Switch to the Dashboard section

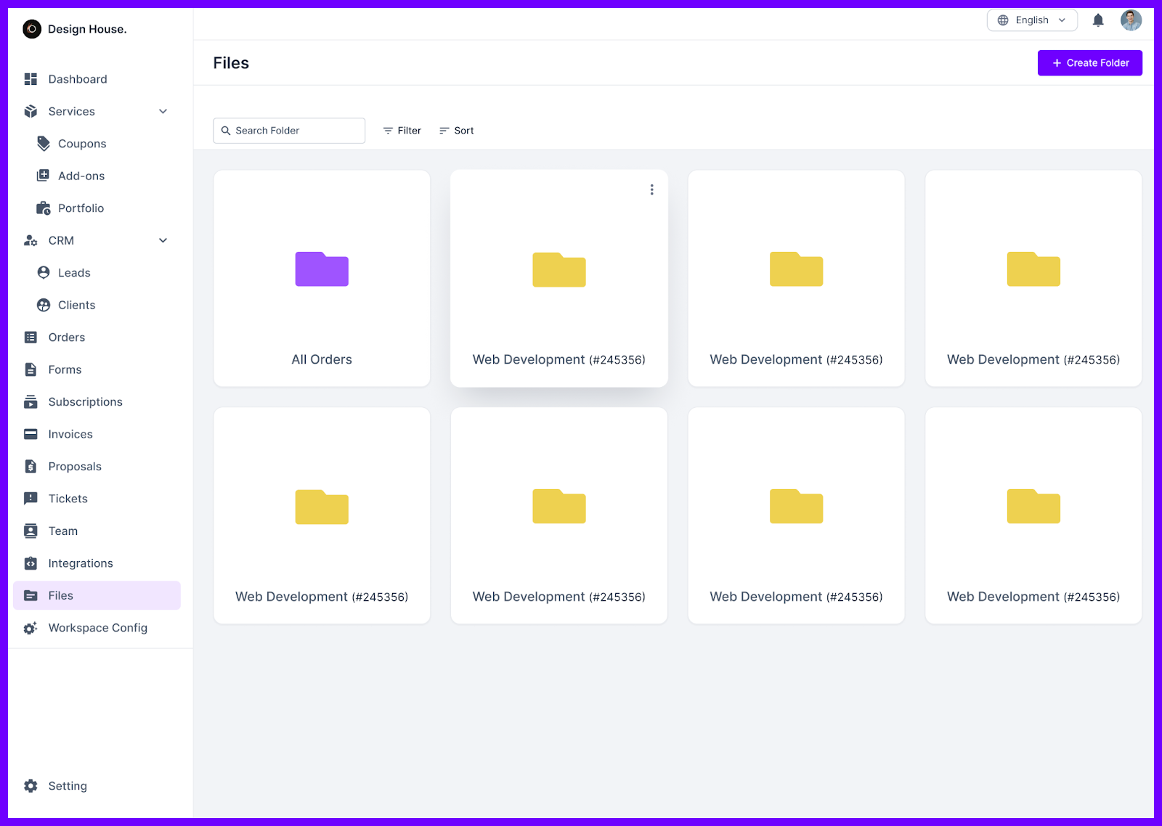click(78, 78)
